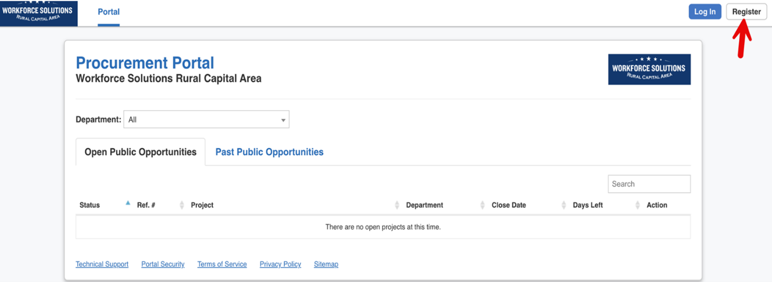The image size is (772, 282).
Task: Sort by Ref. # column arrows
Action: (182, 205)
